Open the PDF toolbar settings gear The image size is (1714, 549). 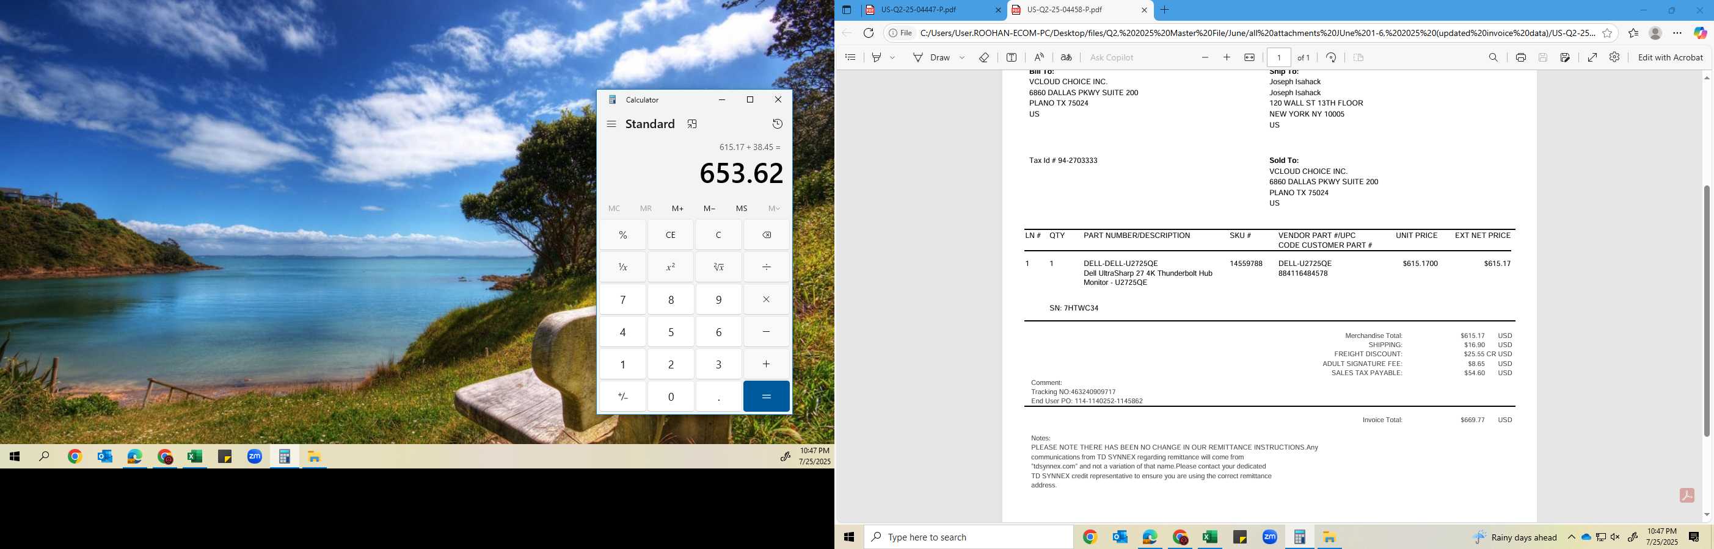[1614, 57]
